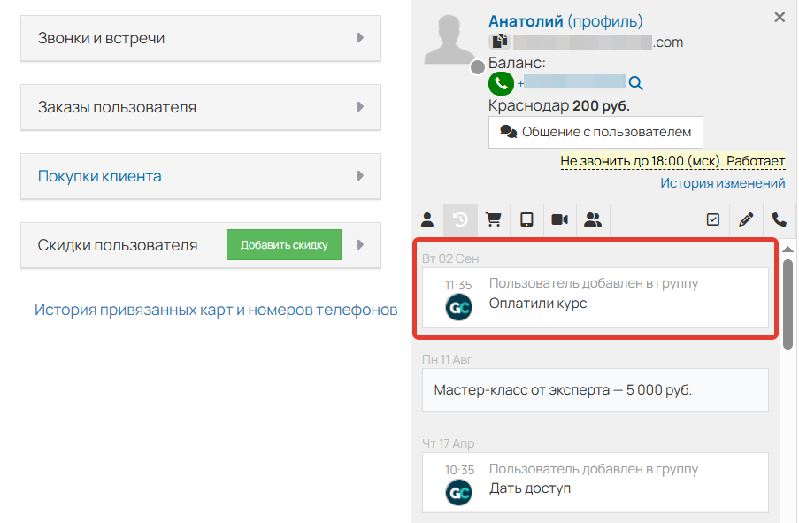
Task: Open the Покупки клиента panel
Action: pos(199,176)
